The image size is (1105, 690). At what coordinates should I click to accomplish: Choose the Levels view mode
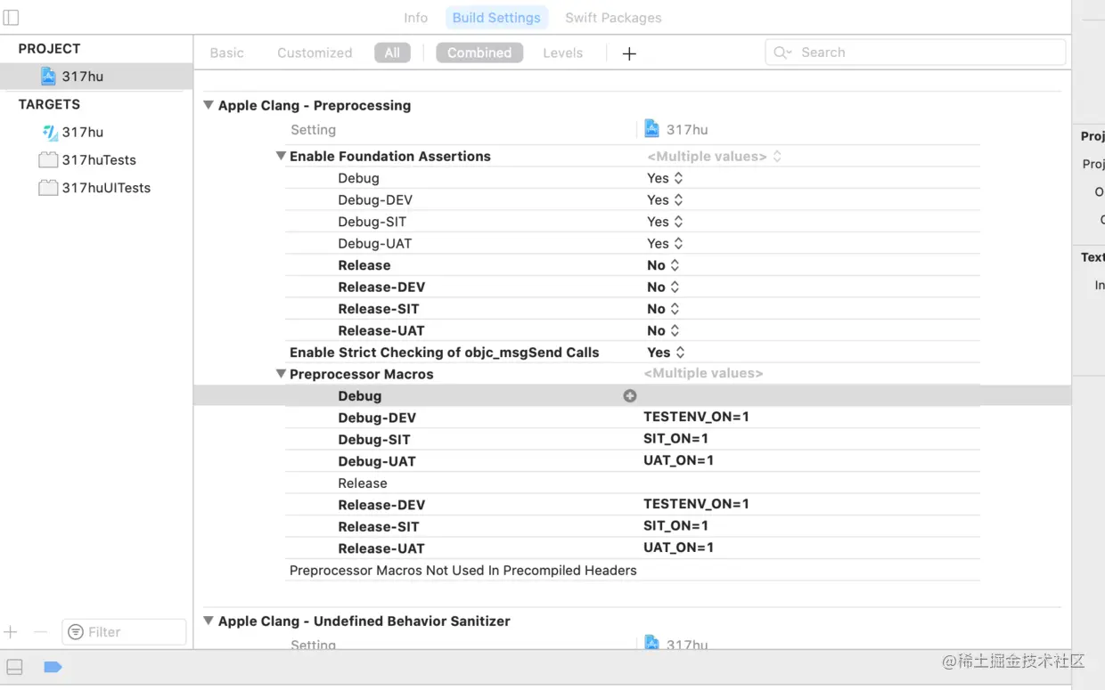click(x=562, y=53)
